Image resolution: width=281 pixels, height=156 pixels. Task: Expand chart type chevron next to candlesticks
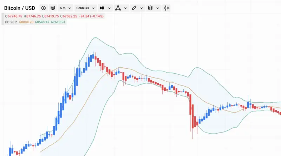109,8
